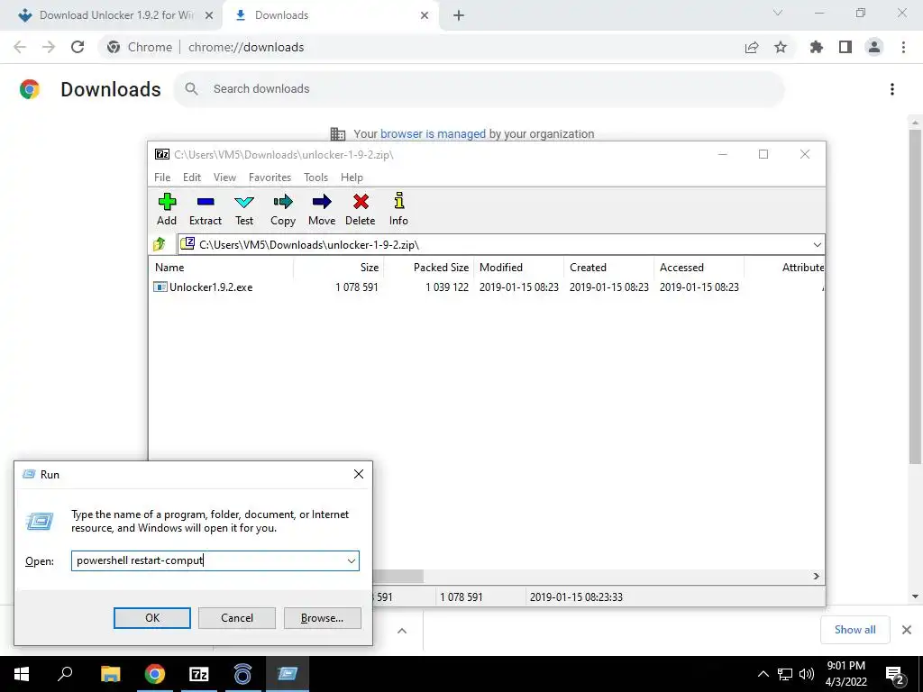Select Unlocker1.9.2.exe file name
The height and width of the screenshot is (692, 923).
pos(211,287)
